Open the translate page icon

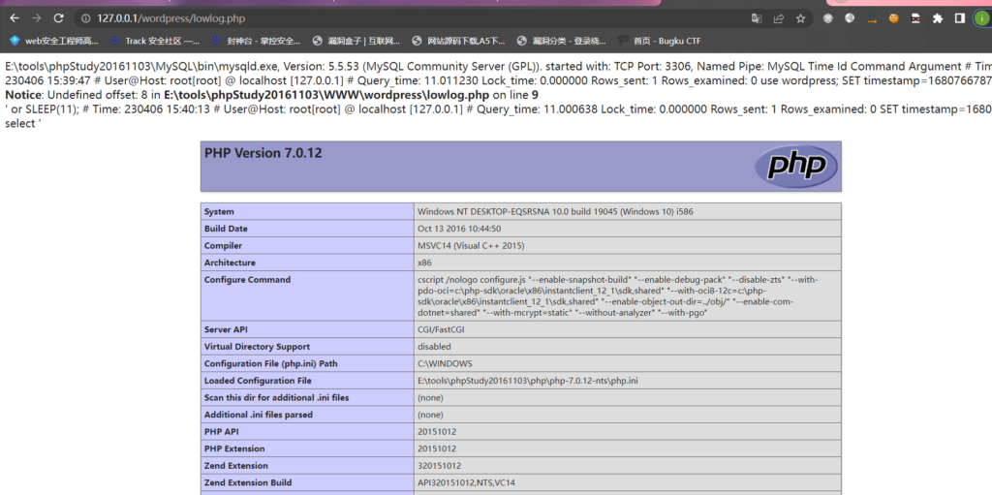point(757,18)
